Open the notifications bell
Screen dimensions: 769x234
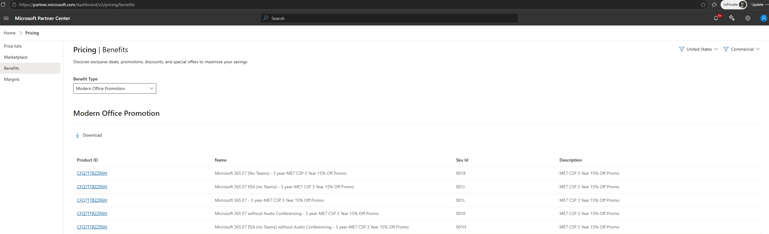[x=716, y=18]
